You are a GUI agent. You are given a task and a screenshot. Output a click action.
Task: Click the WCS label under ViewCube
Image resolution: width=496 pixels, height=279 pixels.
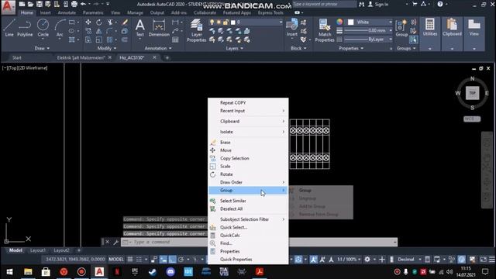pos(472,119)
